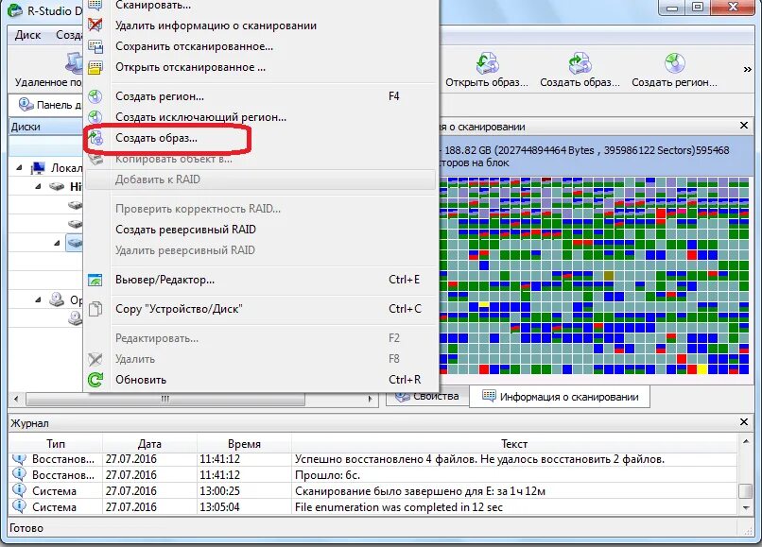Click the Создать регион… disc icon in the menu
This screenshot has width=762, height=547.
[x=95, y=96]
